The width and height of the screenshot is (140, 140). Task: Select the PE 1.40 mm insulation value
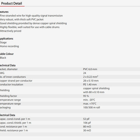tap(90, 85)
